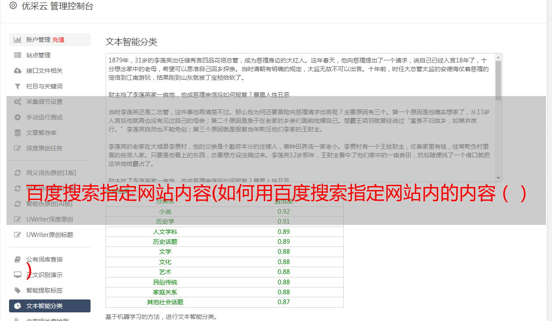
Task: Click the cloud upload icon for 接口文件相关
Action: (18, 71)
